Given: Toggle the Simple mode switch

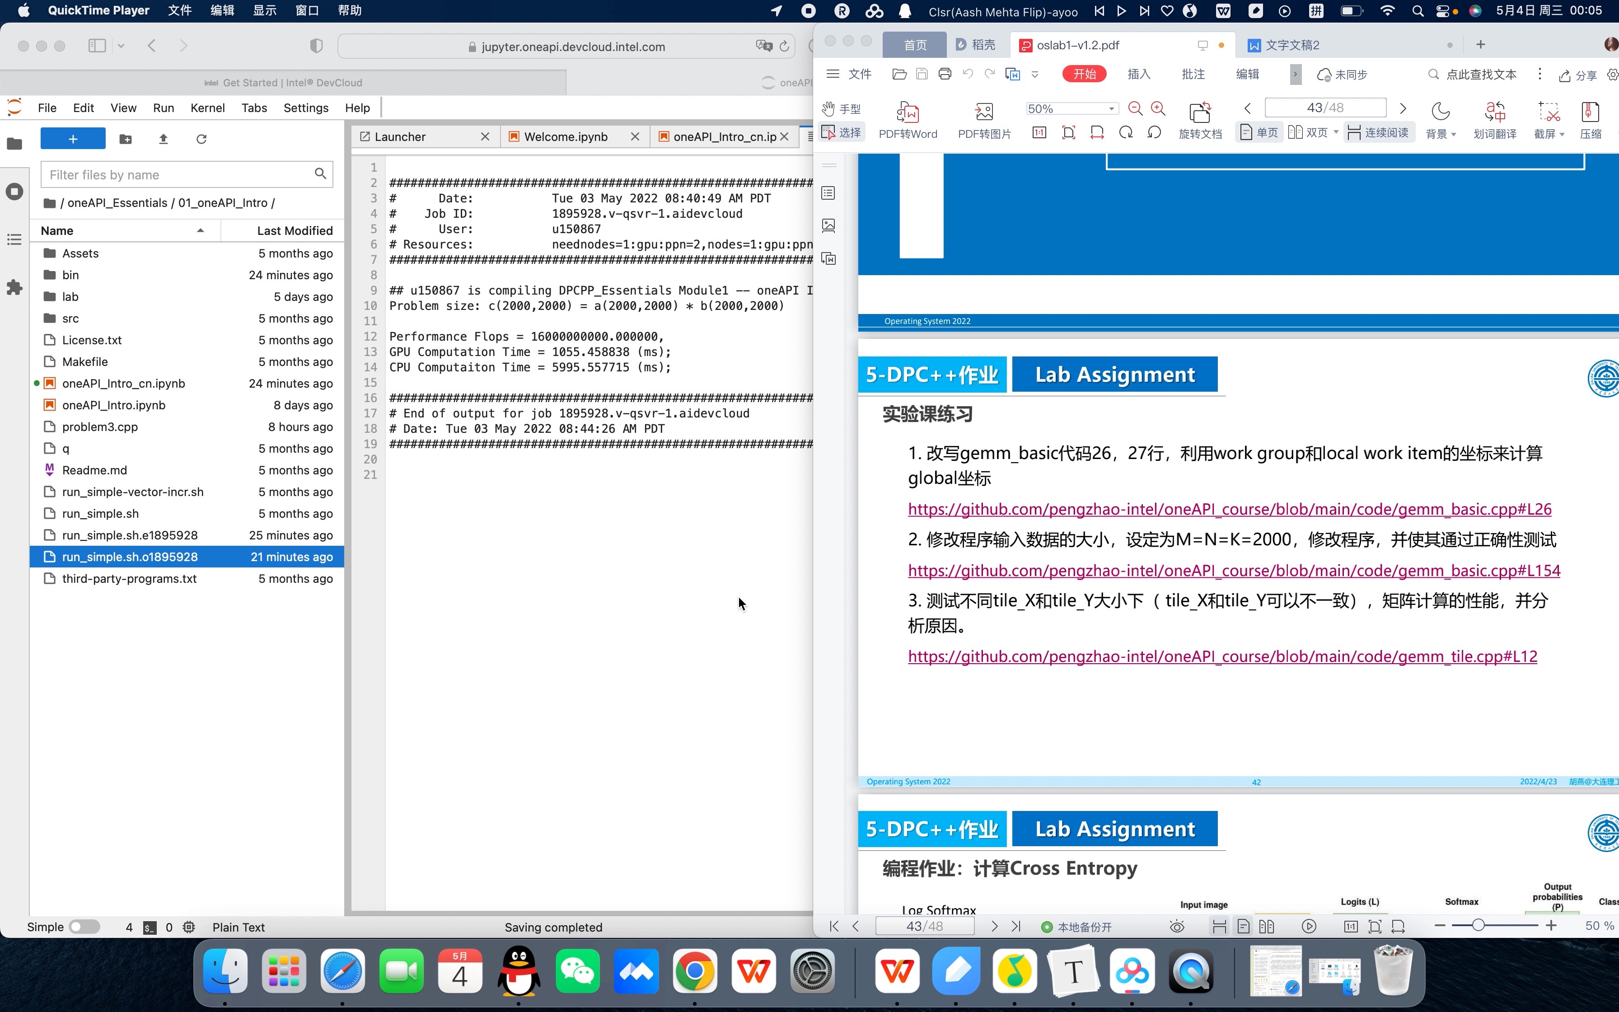Looking at the screenshot, I should (x=84, y=926).
